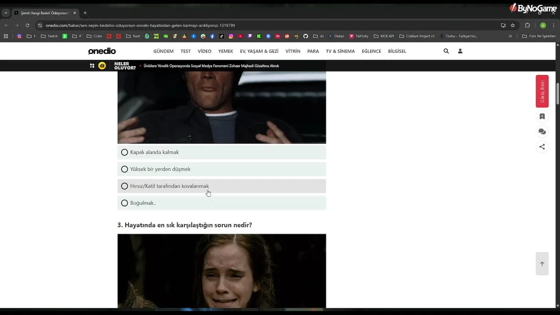
Task: Open the Kick green K bookmark icon
Action: pyautogui.click(x=259, y=36)
